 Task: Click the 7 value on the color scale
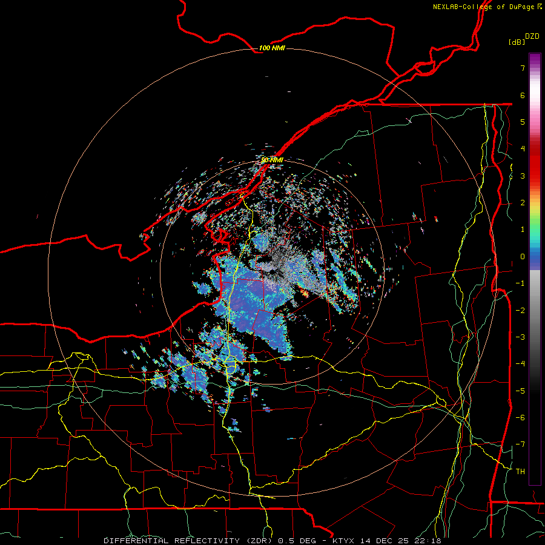click(523, 68)
